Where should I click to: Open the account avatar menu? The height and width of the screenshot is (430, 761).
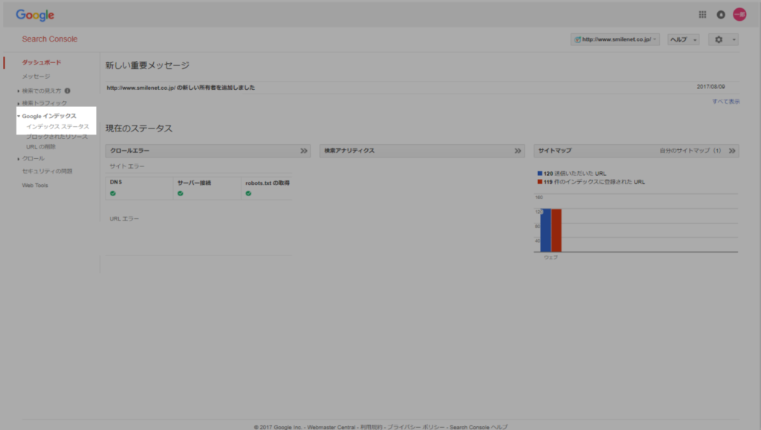(x=739, y=15)
